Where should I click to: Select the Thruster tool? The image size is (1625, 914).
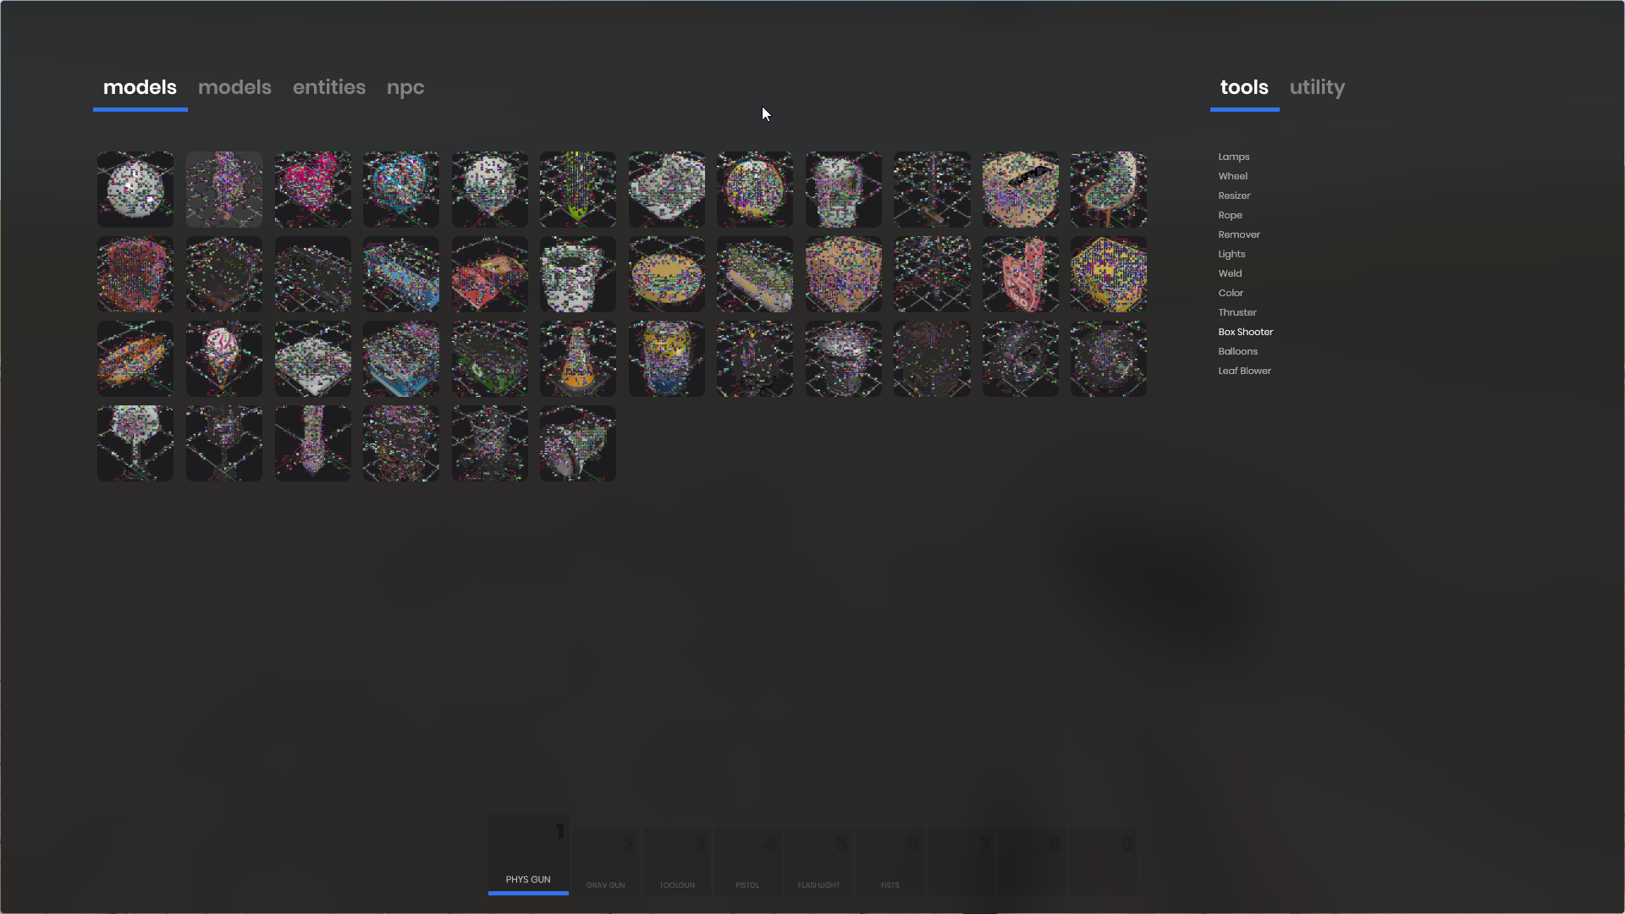click(x=1237, y=312)
